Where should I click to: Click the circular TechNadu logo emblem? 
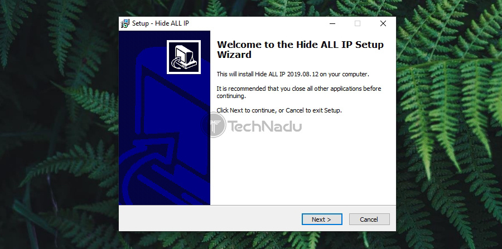point(214,125)
